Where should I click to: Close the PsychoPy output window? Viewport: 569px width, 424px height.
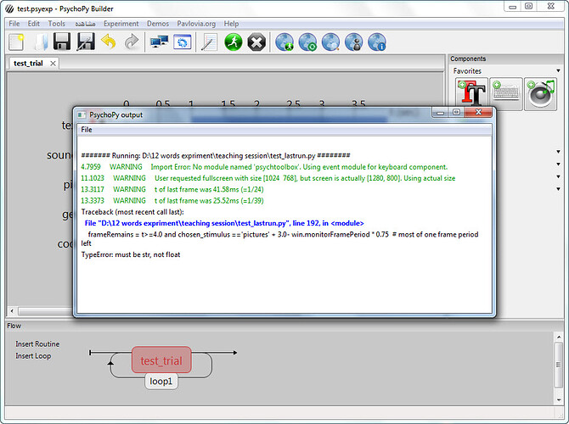tap(478, 112)
